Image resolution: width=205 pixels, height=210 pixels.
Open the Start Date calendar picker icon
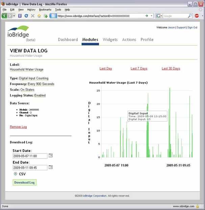pyautogui.click(x=50, y=155)
